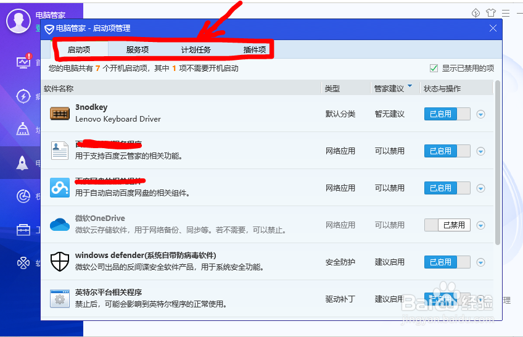The width and height of the screenshot is (523, 337).
Task: Click the Intel platform program gear icon
Action: [60, 298]
